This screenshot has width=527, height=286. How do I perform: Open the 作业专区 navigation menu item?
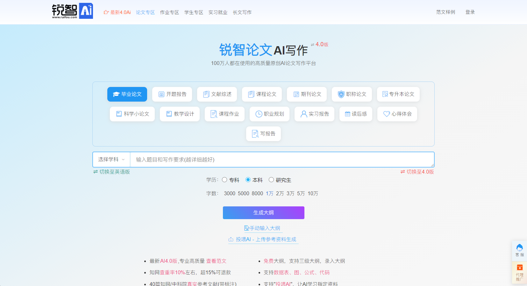[x=169, y=12]
